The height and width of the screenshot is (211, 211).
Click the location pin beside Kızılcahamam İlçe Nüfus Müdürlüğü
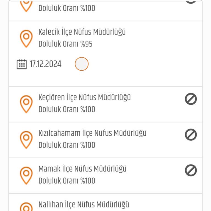26,139
